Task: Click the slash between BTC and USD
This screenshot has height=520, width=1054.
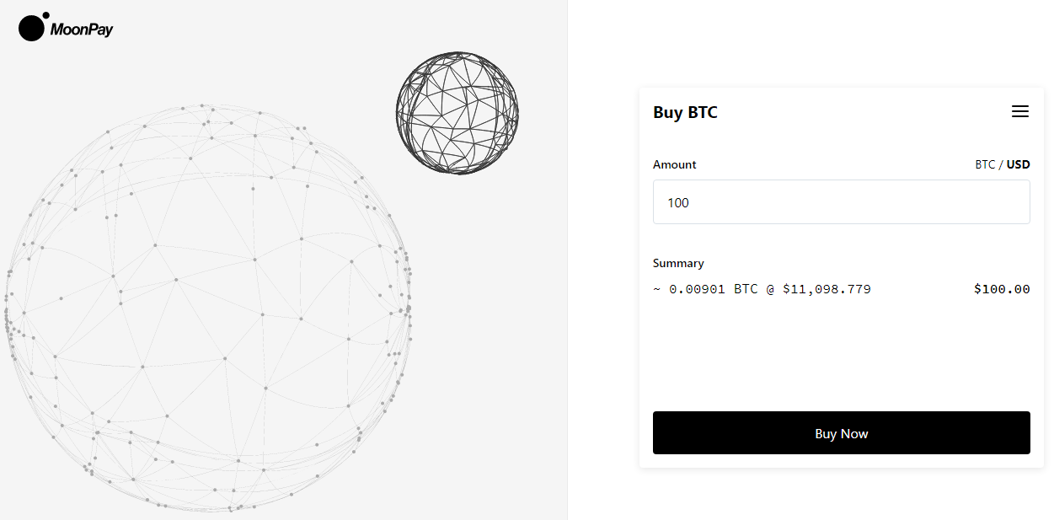Action: 1001,164
